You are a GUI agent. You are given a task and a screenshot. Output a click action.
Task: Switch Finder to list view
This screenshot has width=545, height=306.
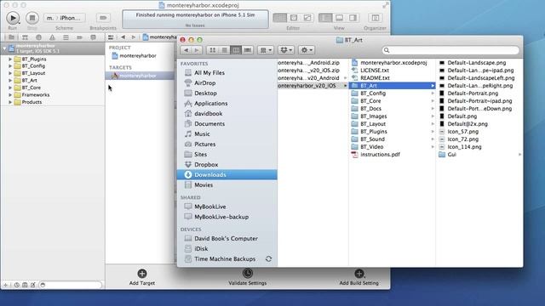224,50
